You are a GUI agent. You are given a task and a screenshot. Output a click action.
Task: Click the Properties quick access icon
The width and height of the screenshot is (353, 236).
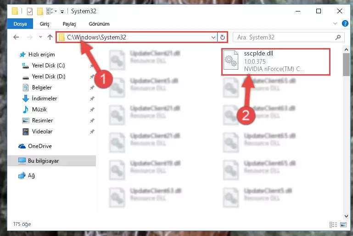pos(30,11)
